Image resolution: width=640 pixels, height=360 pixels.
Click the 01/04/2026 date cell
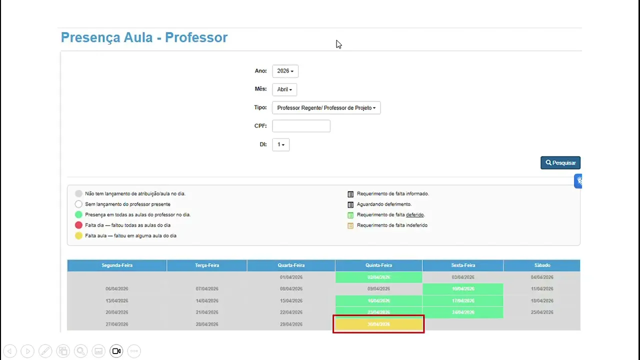291,277
